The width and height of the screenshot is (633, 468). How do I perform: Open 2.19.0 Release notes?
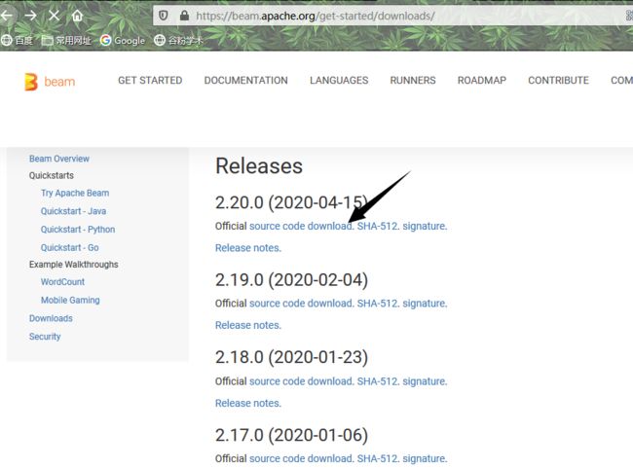(x=248, y=325)
